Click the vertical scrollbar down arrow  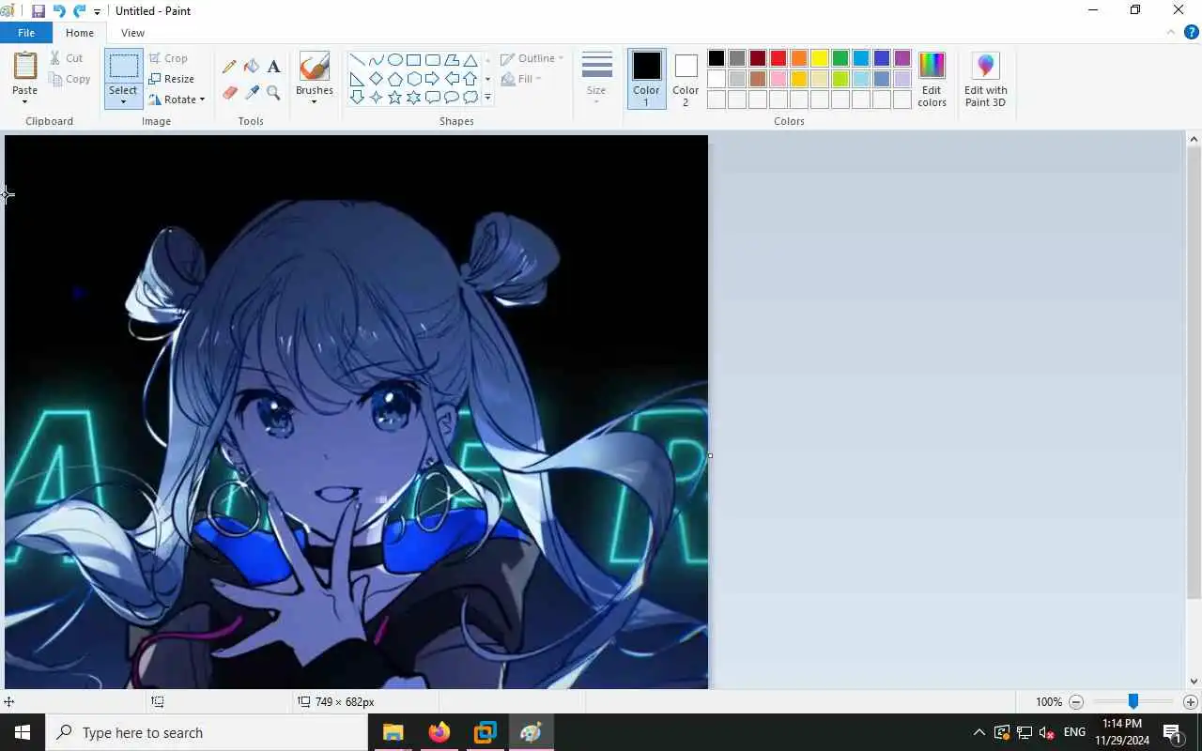[x=1194, y=682]
